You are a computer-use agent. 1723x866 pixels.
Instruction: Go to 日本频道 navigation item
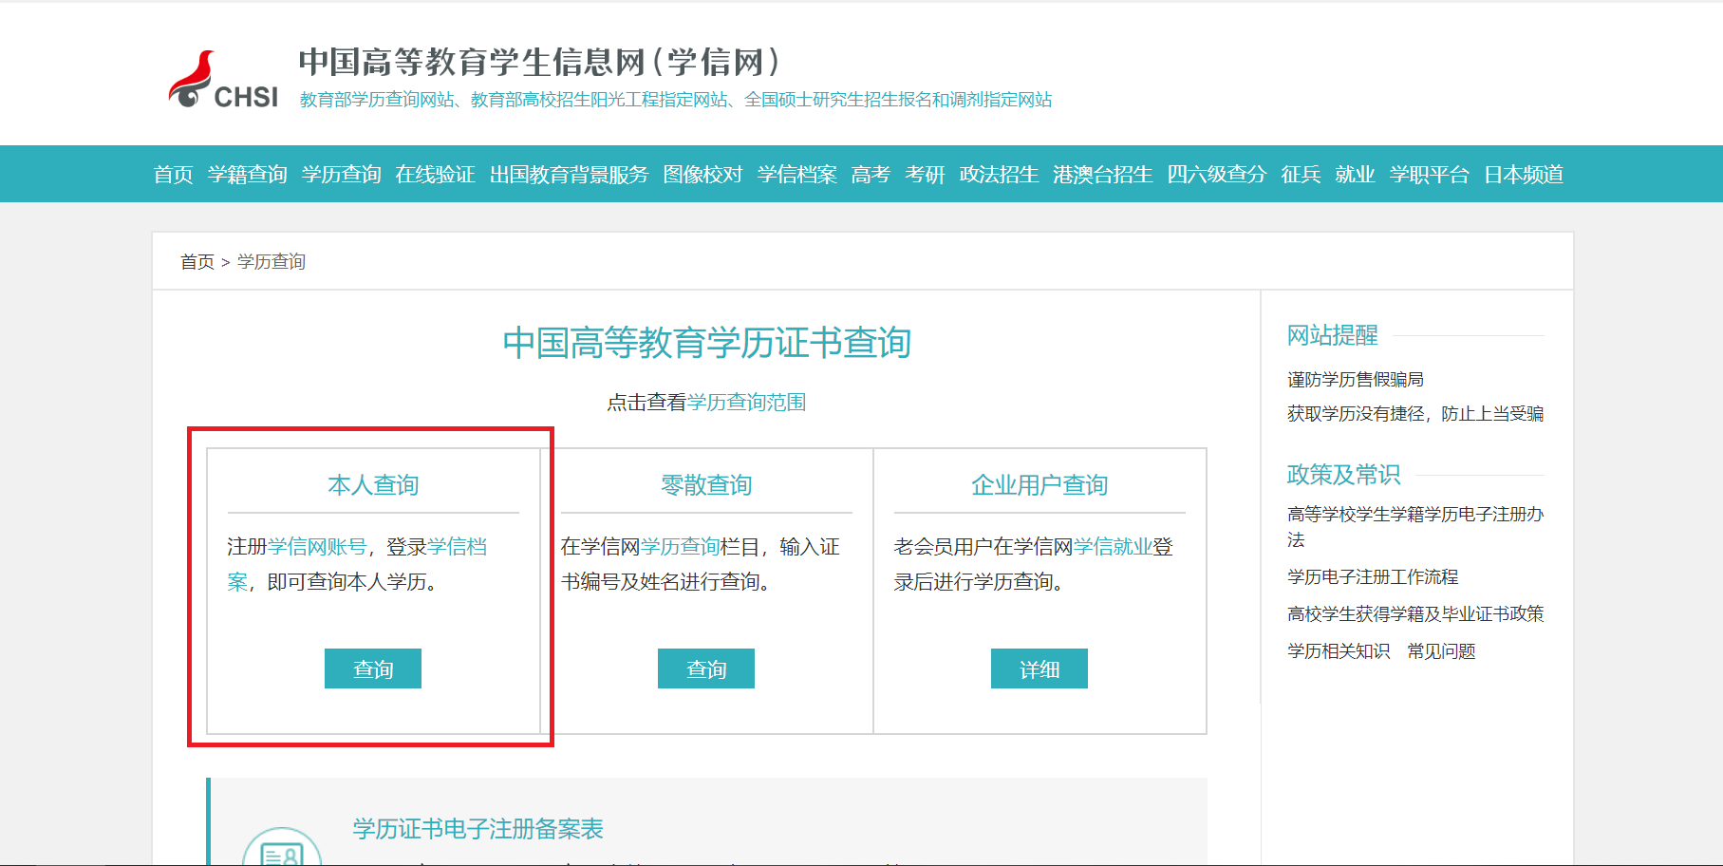tap(1524, 175)
